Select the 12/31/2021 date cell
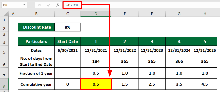Screen dimensions: 220x92 (96, 50)
